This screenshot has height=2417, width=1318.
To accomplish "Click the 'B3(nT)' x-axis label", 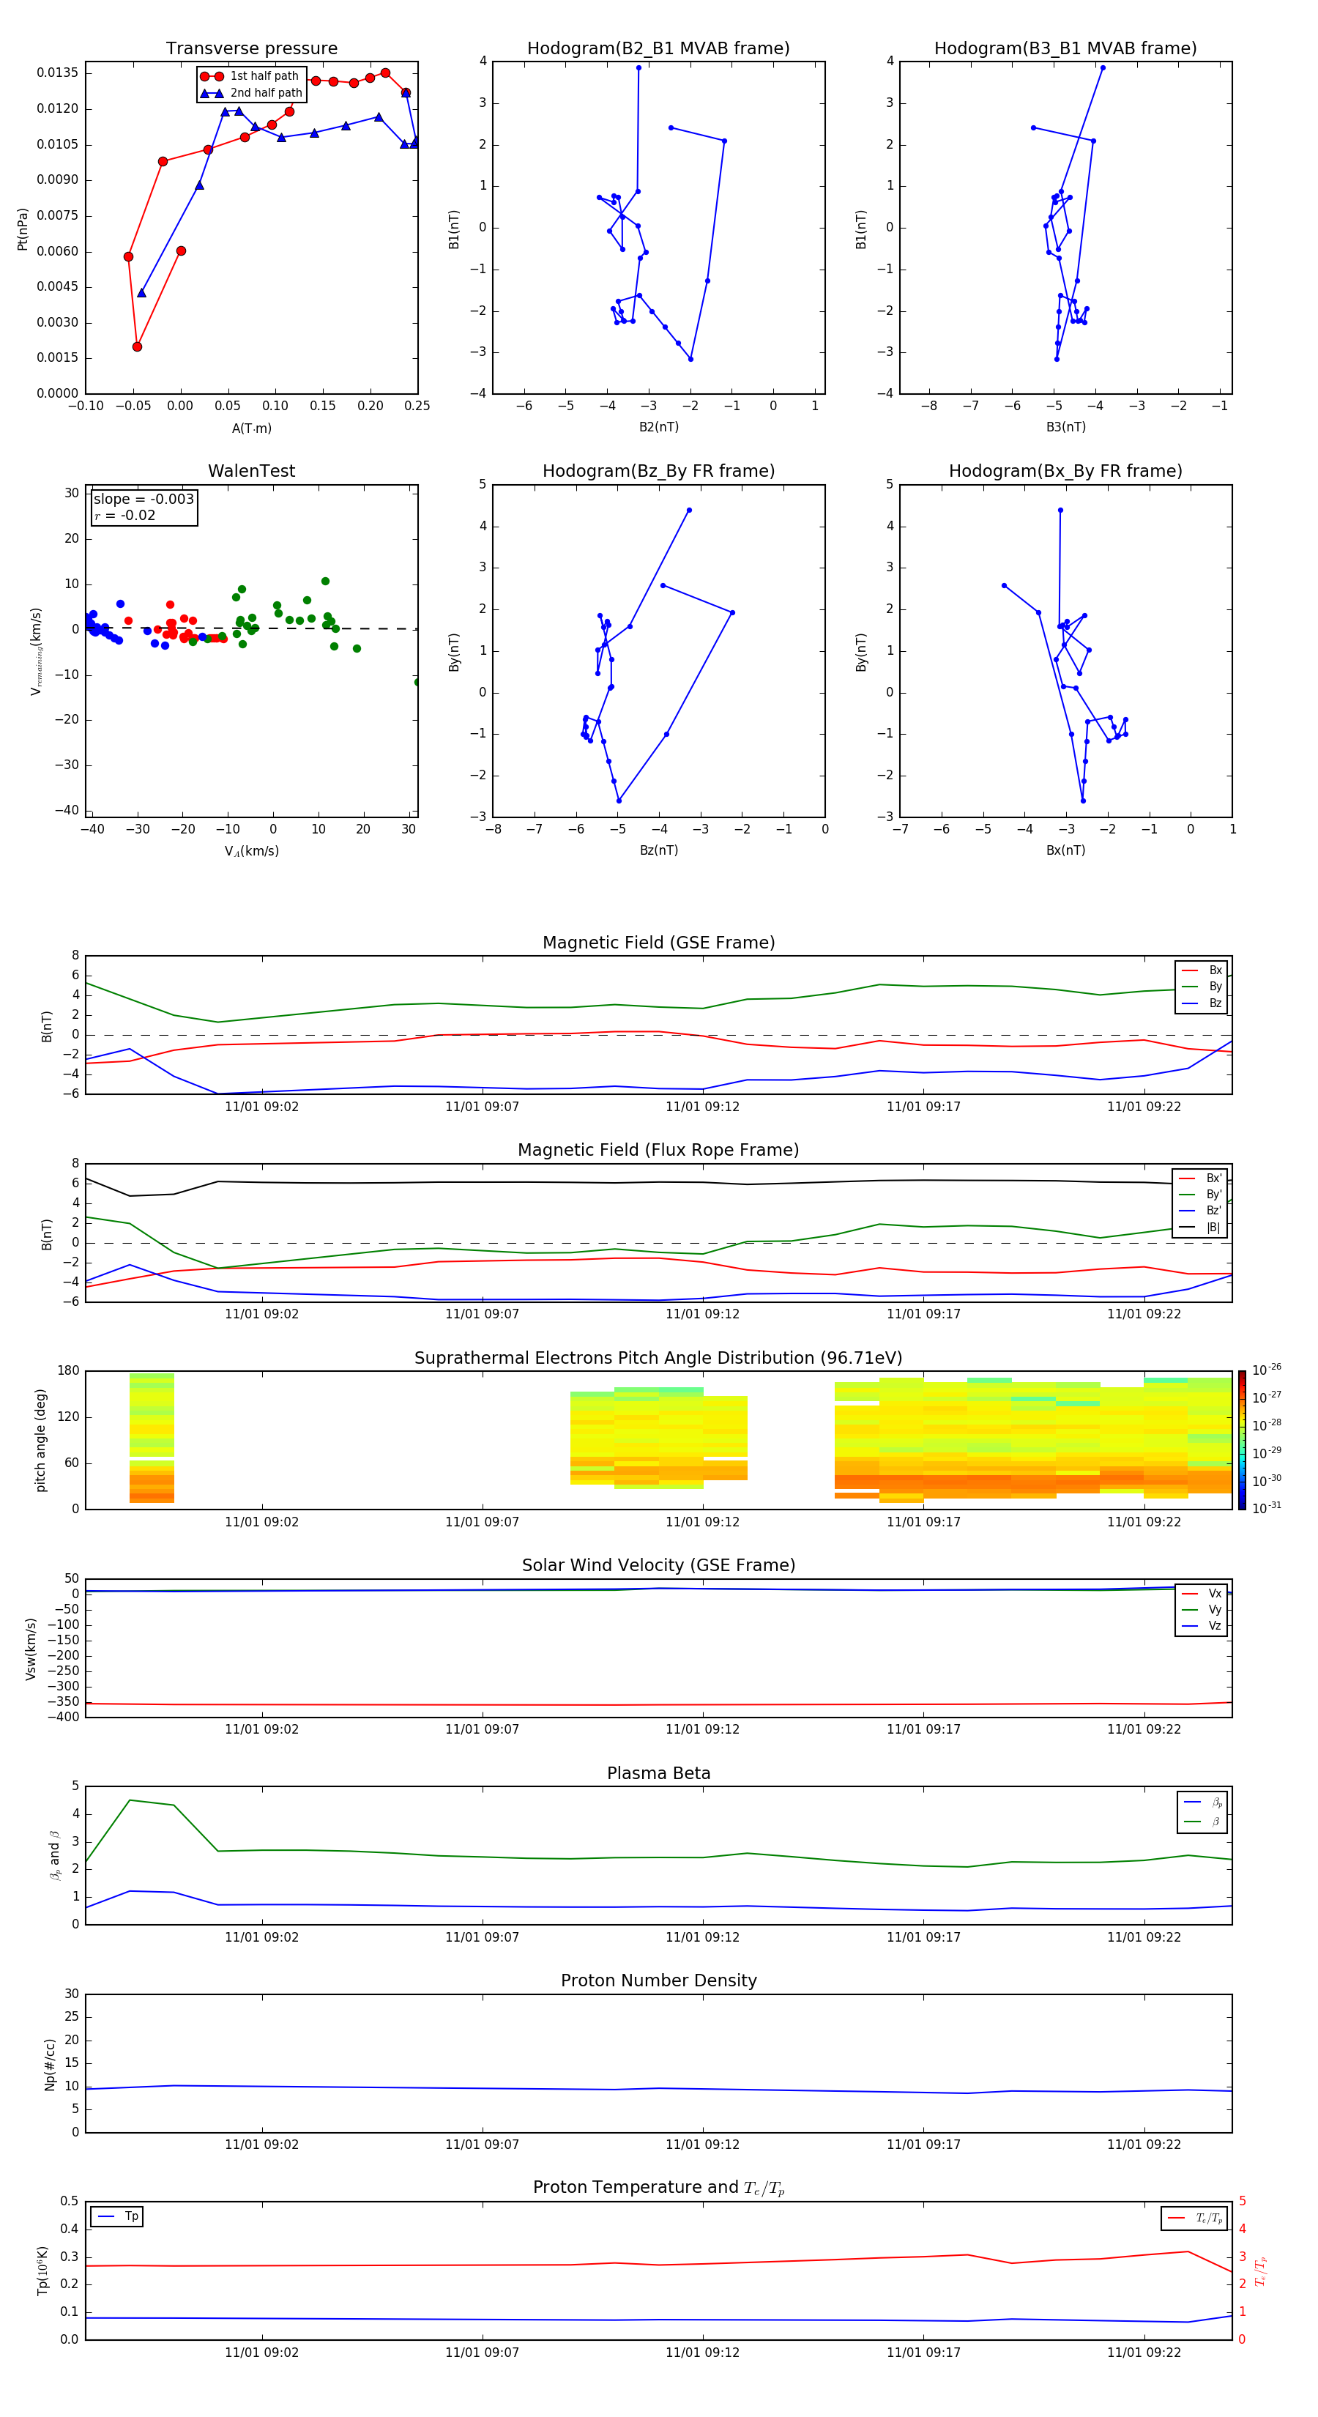I will pyautogui.click(x=1065, y=427).
